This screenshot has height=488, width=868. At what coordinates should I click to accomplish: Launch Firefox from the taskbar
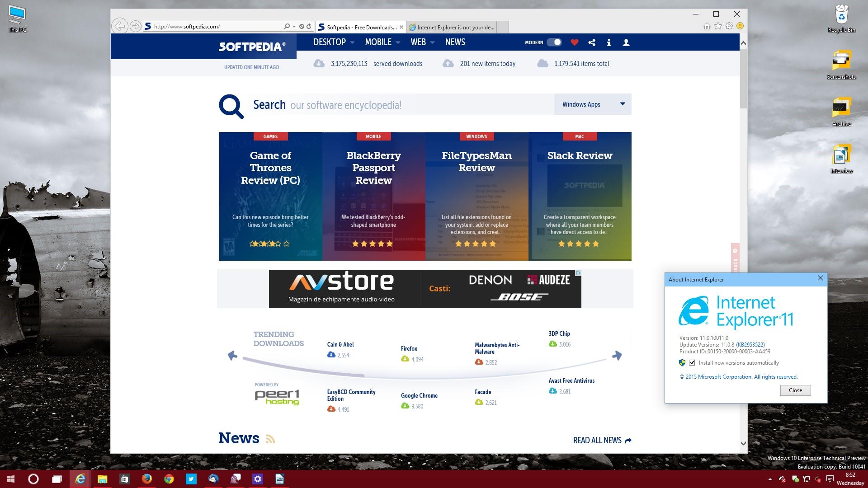[x=146, y=479]
